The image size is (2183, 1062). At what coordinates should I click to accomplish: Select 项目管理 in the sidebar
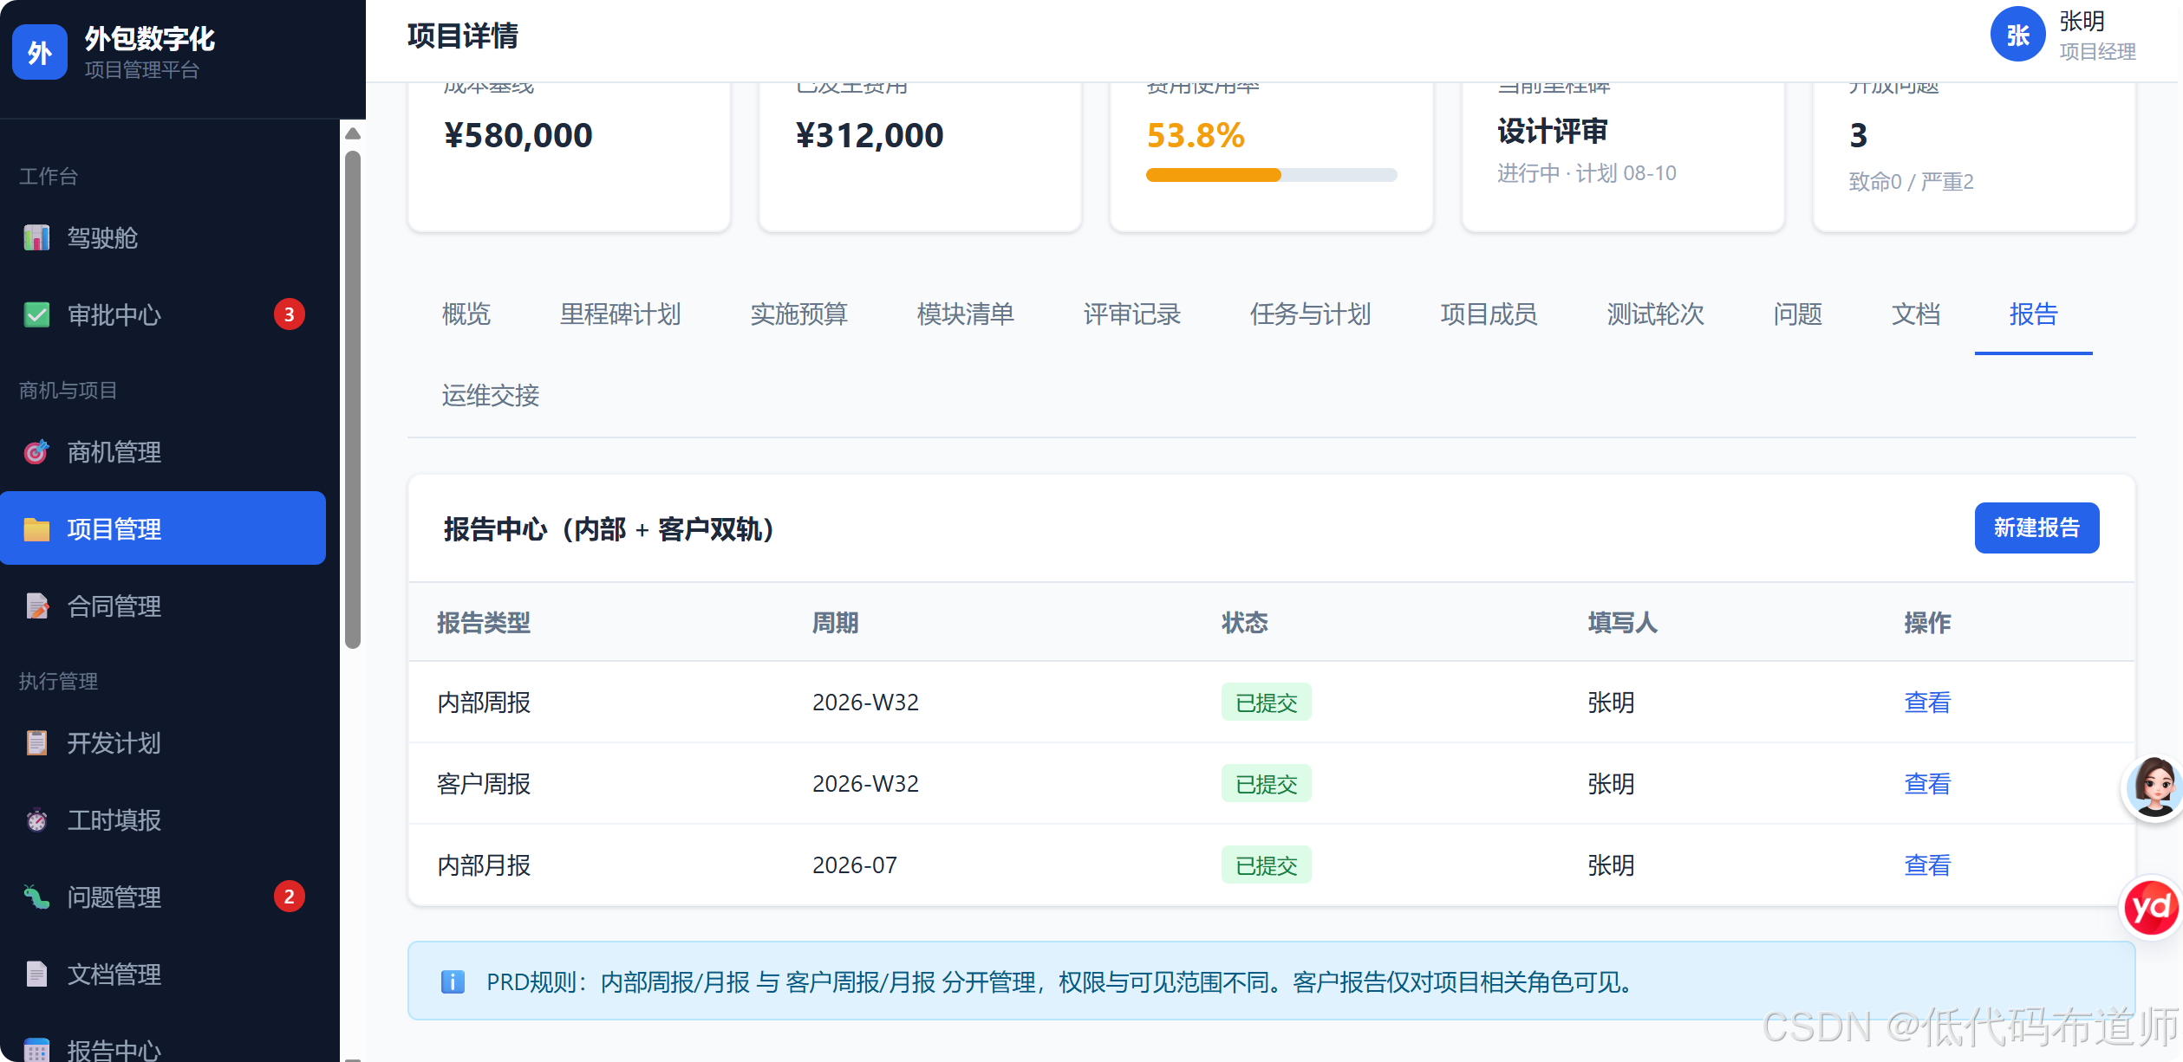[x=163, y=528]
